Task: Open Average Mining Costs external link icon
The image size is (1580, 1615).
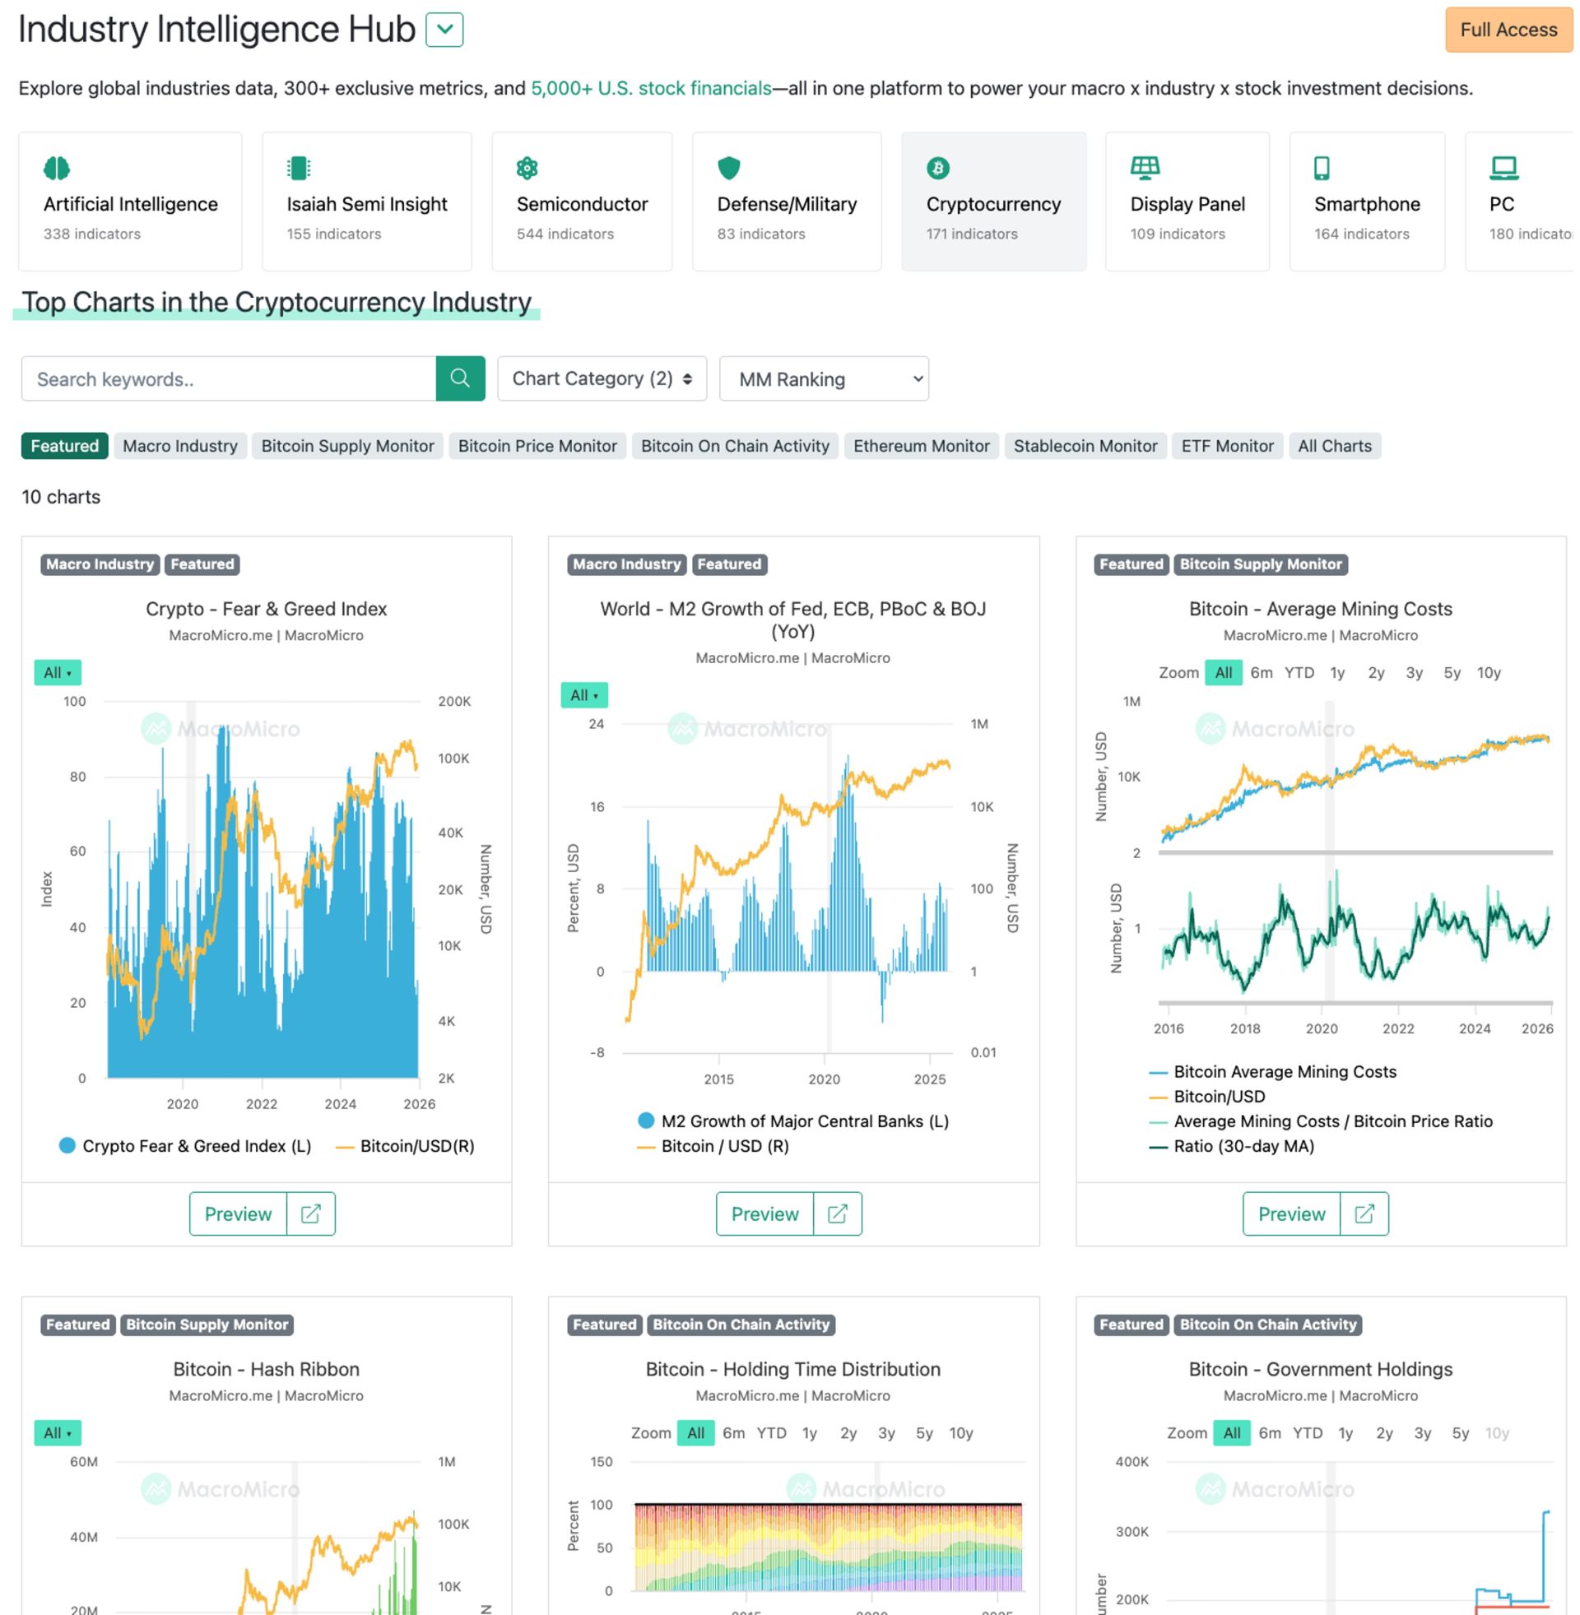Action: click(1364, 1214)
